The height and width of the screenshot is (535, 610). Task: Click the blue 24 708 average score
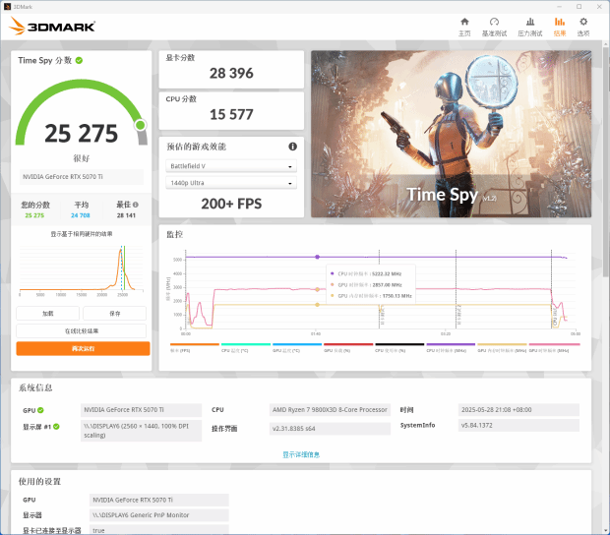coord(81,215)
